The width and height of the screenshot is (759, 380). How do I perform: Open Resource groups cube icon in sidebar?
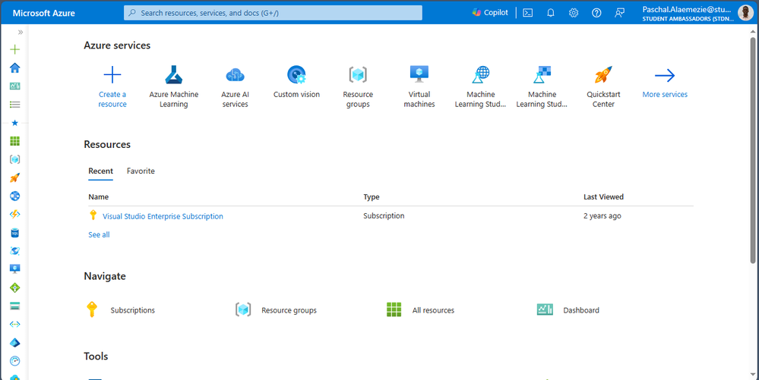14,159
